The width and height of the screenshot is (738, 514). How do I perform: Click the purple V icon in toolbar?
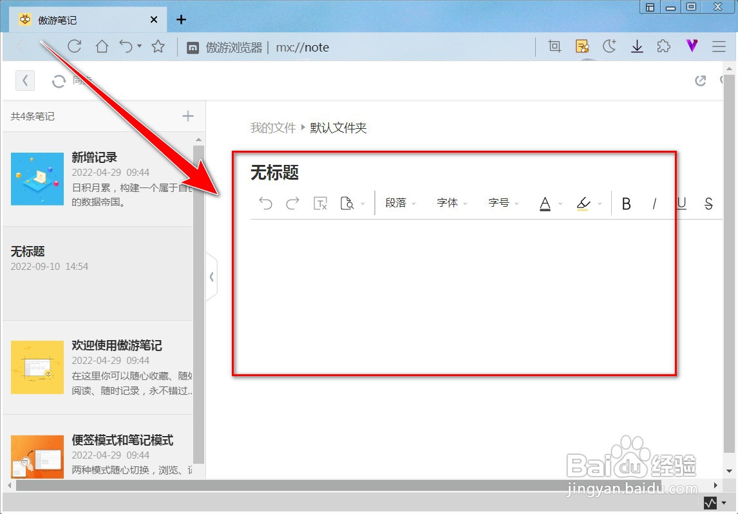click(x=692, y=46)
